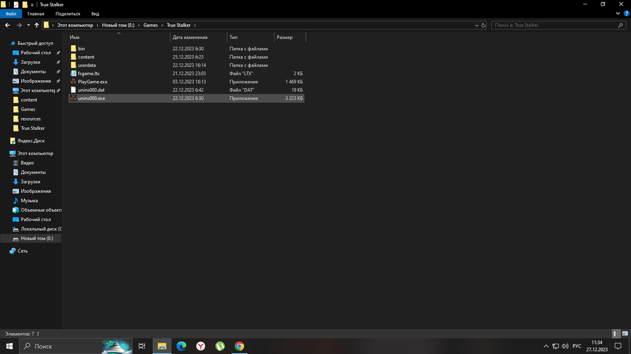Open the volume control in the tray

point(565,346)
